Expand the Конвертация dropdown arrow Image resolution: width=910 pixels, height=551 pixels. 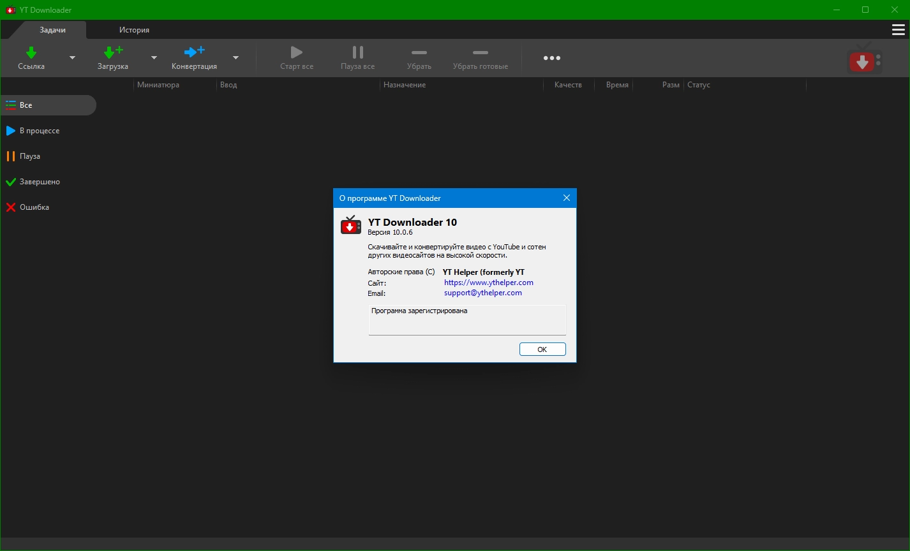pyautogui.click(x=235, y=58)
